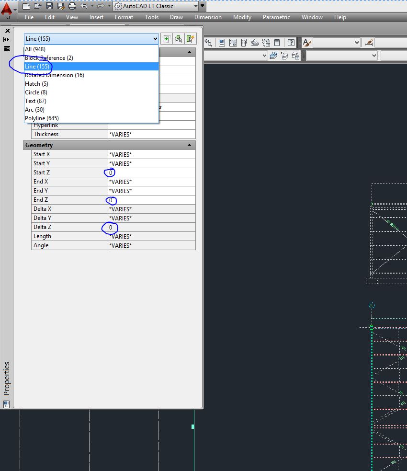The width and height of the screenshot is (407, 471).
Task: Open the undo history dropdown arrow
Action: (92, 6)
